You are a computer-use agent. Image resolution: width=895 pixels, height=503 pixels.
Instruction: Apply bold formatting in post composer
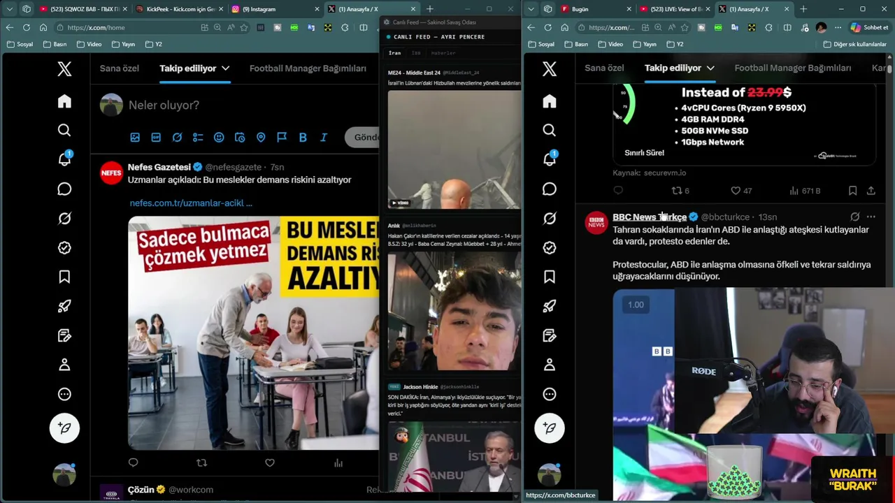(303, 138)
